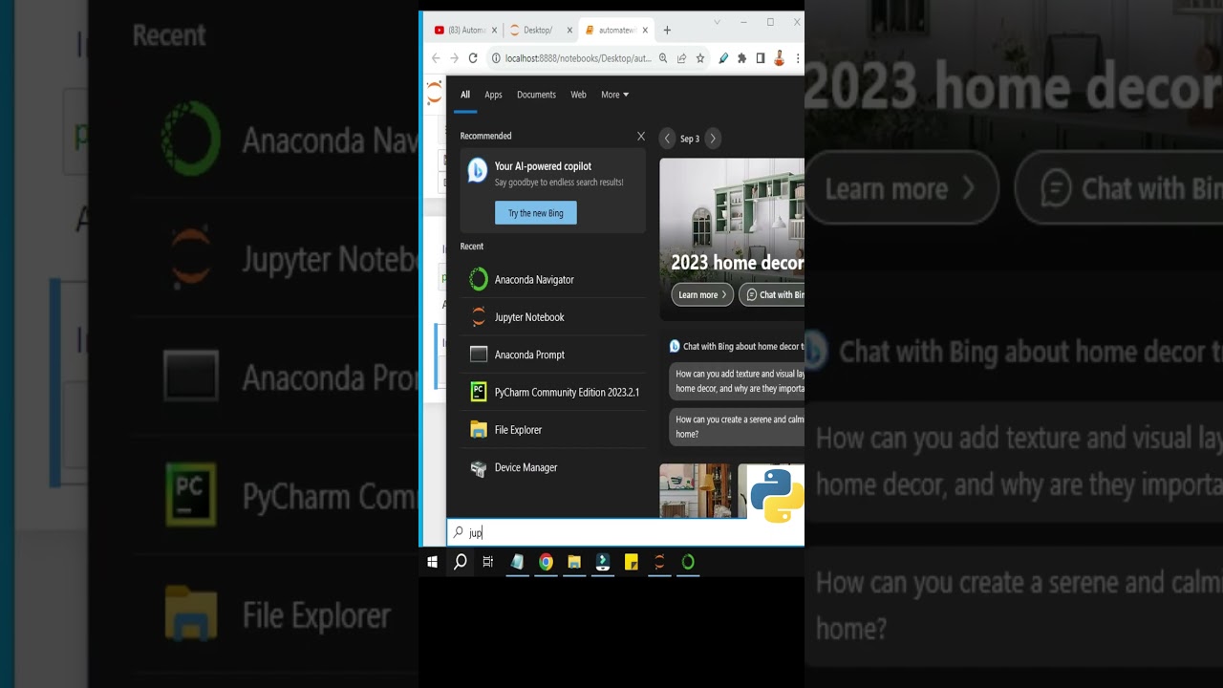Open Anaconda Navigator from Recent list
The height and width of the screenshot is (688, 1223).
(552, 280)
